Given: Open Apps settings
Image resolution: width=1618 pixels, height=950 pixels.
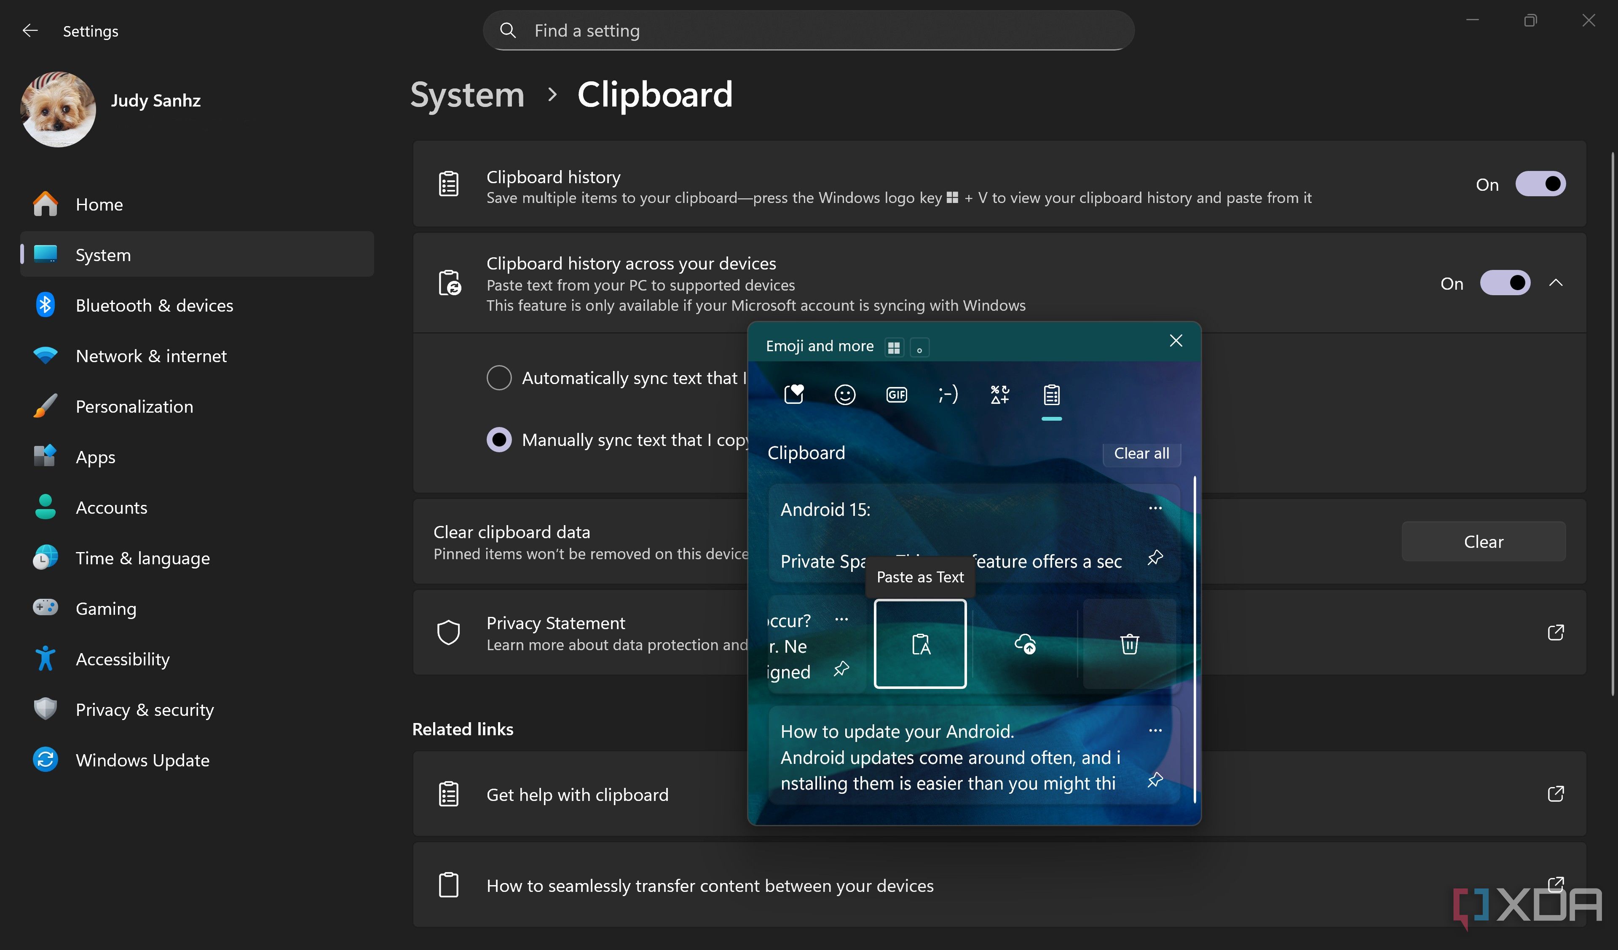Looking at the screenshot, I should pyautogui.click(x=197, y=456).
